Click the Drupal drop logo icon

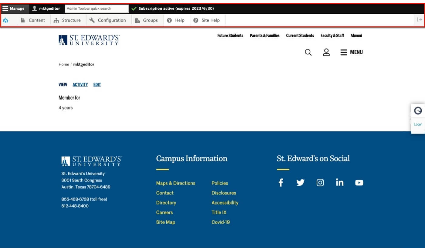tap(5, 20)
